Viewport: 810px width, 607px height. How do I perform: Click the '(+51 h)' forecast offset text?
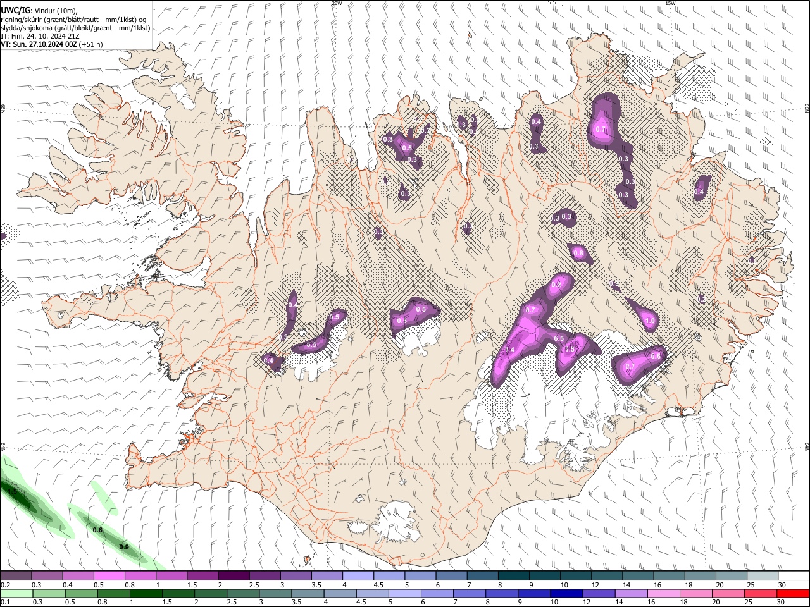(x=91, y=44)
